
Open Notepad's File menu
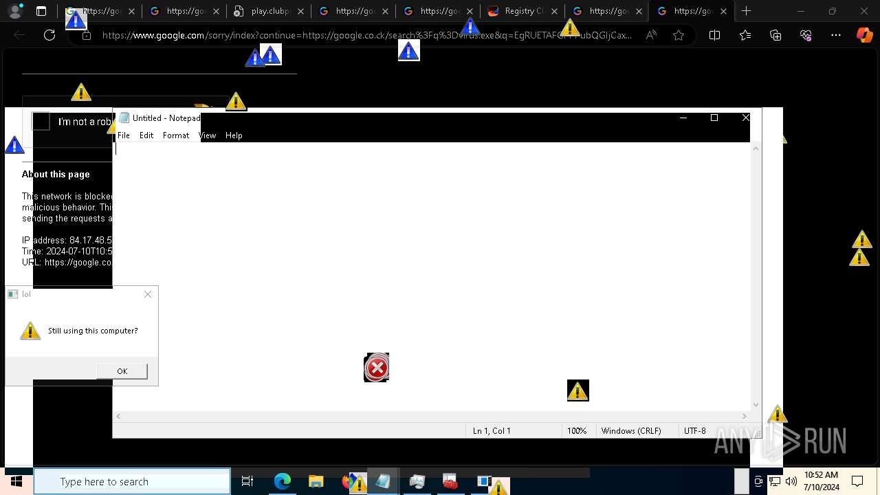click(x=124, y=135)
